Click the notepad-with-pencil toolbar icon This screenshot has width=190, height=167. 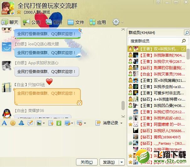pos(30,123)
